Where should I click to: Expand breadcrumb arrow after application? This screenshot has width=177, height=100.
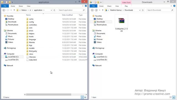(44, 10)
